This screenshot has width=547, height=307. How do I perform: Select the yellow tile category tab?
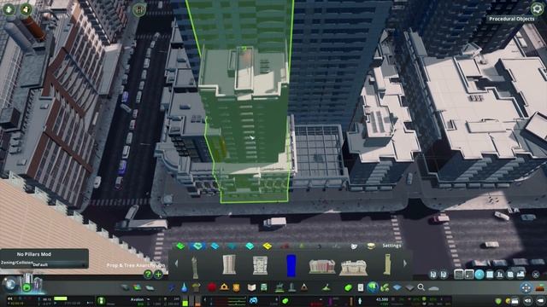click(x=267, y=246)
